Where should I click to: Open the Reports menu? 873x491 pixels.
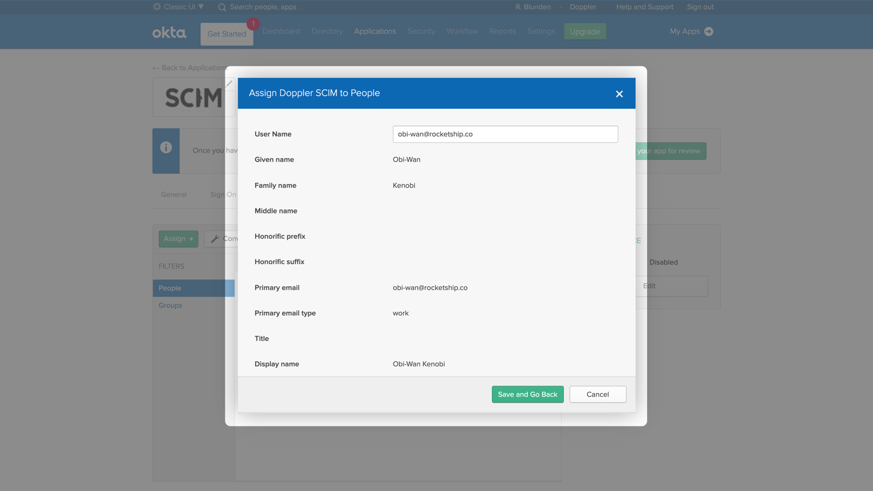(x=502, y=31)
